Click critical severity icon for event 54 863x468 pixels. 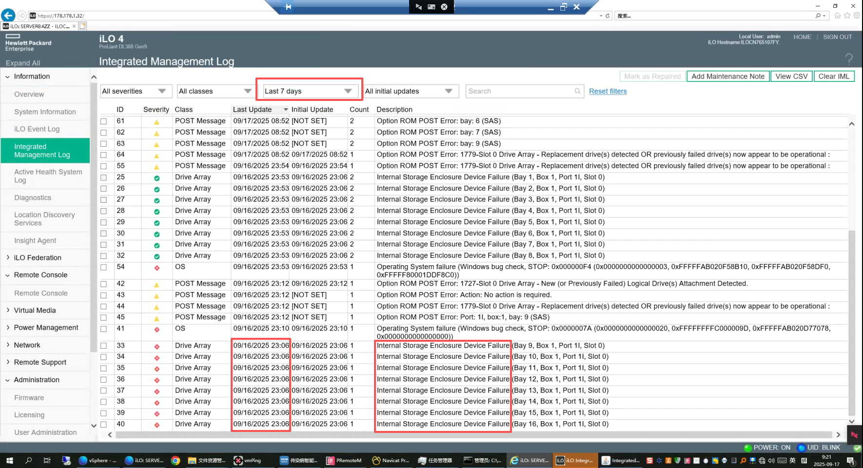pos(157,268)
